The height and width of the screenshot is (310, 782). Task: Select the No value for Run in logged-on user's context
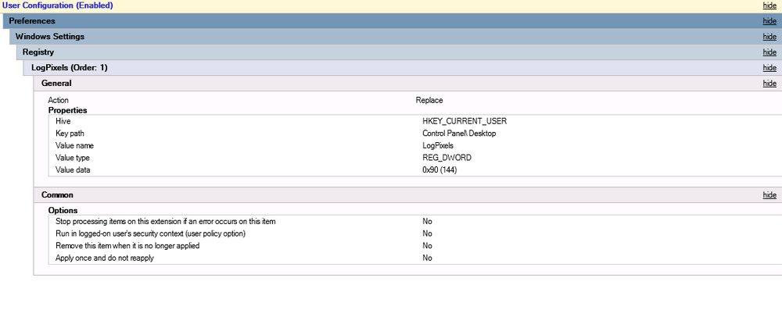427,233
